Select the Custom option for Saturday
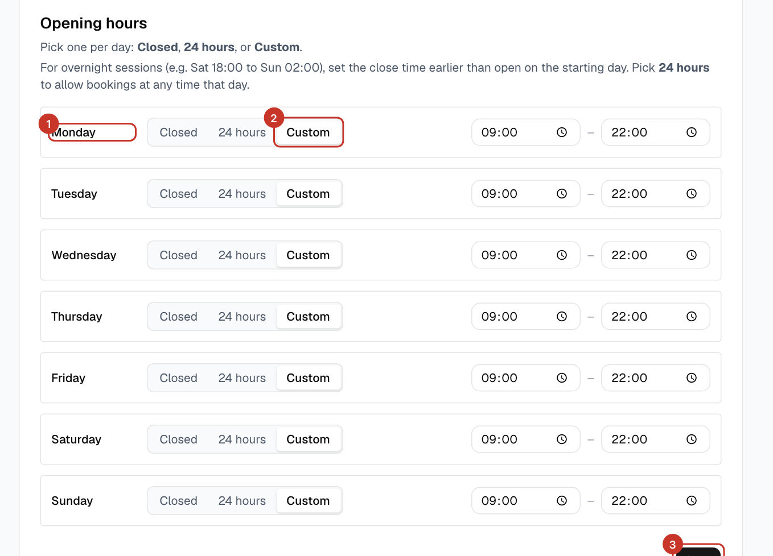 pyautogui.click(x=309, y=439)
